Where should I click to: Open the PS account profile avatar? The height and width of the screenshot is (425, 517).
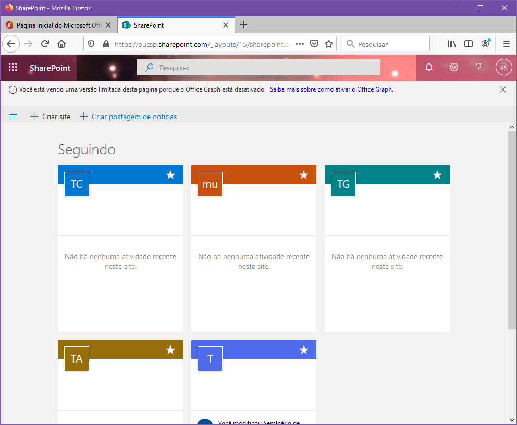(x=503, y=67)
